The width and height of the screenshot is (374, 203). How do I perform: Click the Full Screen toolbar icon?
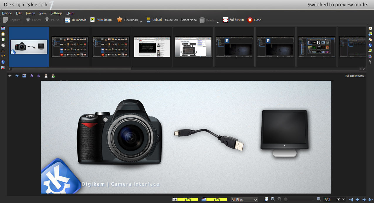point(225,20)
